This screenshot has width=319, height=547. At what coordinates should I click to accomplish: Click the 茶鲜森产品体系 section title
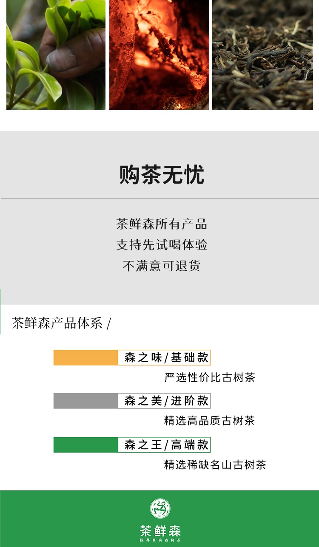coord(57,323)
